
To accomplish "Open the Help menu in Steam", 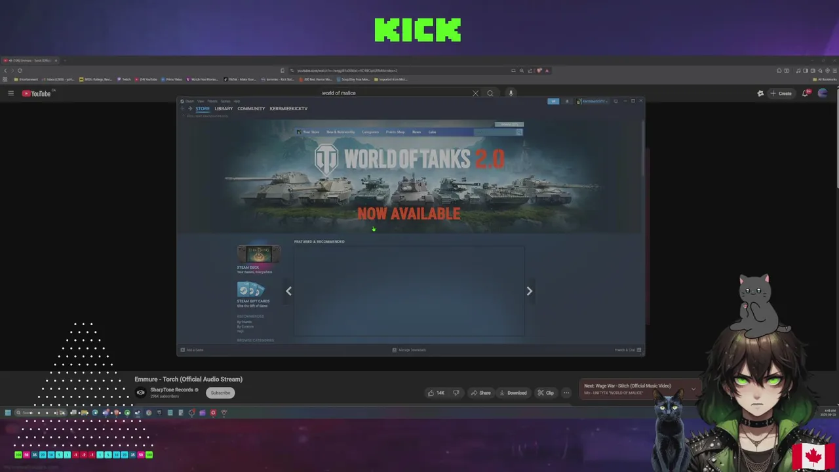I will click(x=237, y=101).
